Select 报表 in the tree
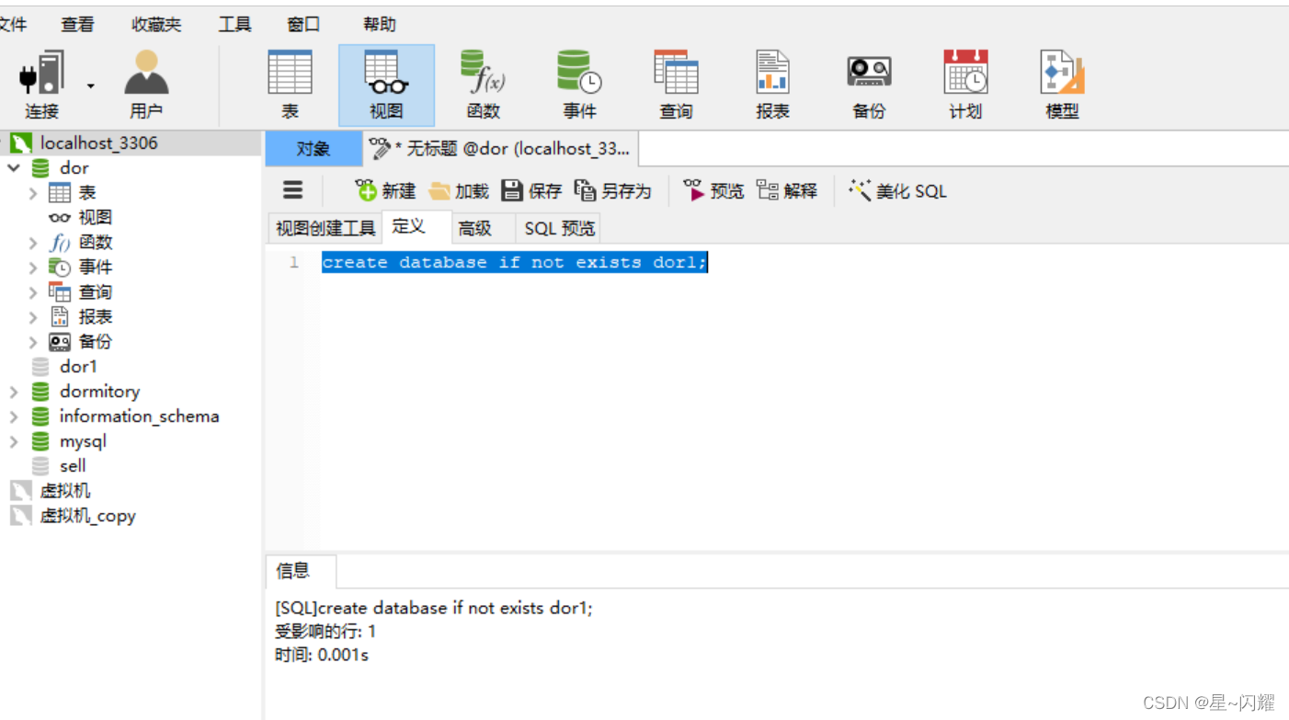This screenshot has width=1289, height=720. [95, 316]
